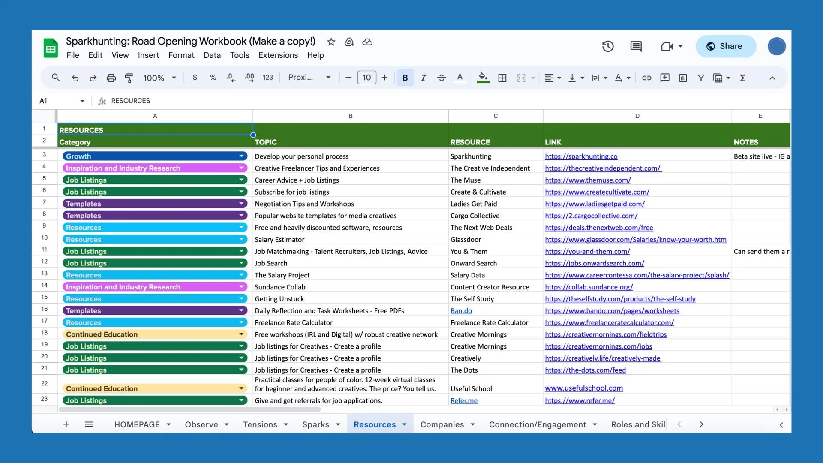Click the functions sigma icon
This screenshot has height=463, width=823.
[743, 78]
